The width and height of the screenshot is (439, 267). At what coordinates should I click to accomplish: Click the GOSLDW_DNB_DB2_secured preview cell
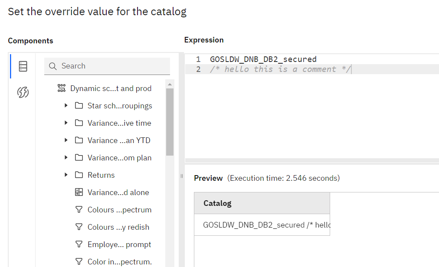coord(262,225)
